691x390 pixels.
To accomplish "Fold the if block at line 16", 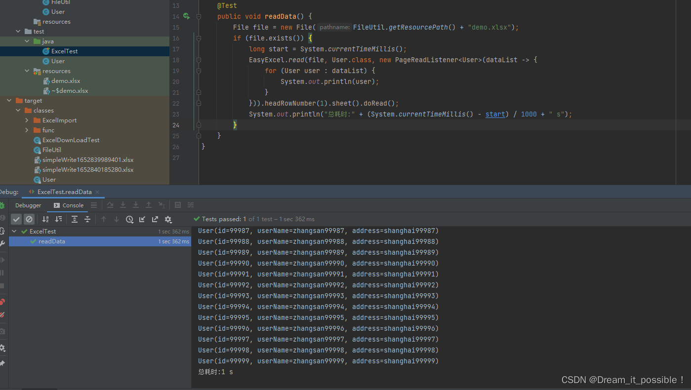I will [x=199, y=38].
